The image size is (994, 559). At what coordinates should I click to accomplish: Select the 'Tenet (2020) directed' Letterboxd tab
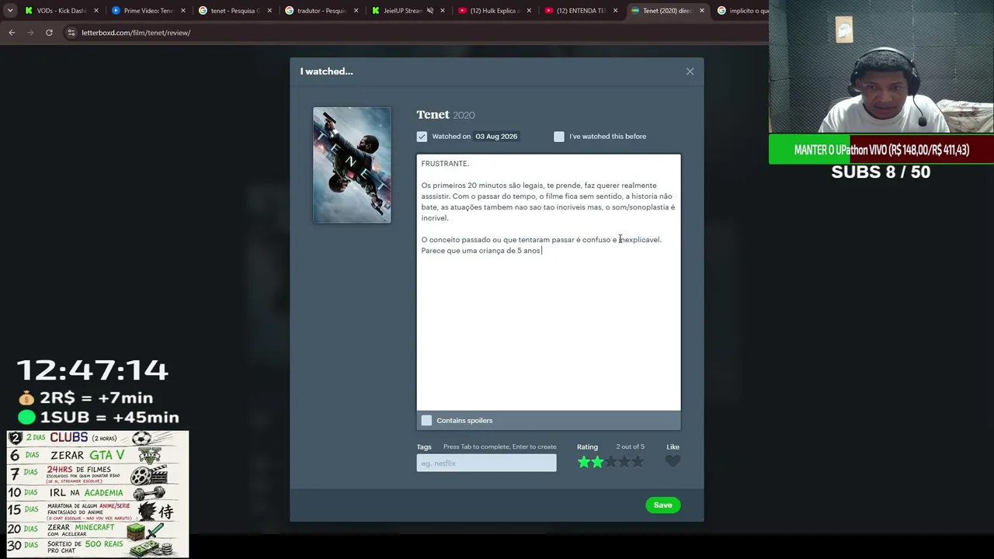tap(667, 11)
